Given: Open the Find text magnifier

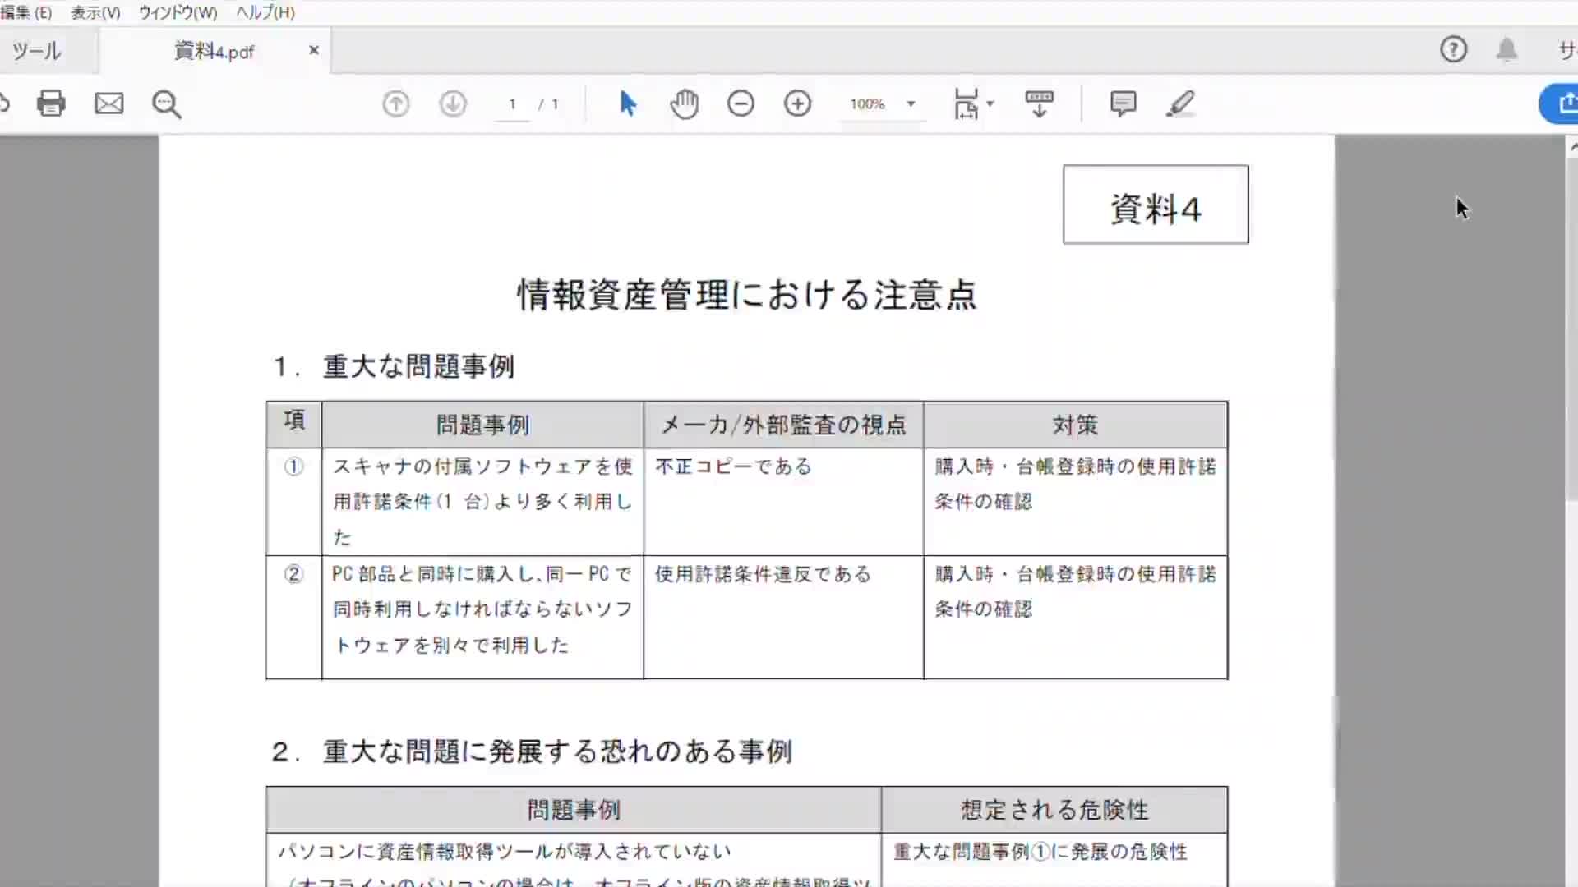Looking at the screenshot, I should (x=167, y=104).
